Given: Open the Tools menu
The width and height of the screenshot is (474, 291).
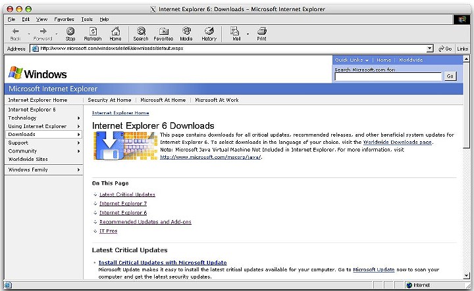Looking at the screenshot, I should coord(87,19).
